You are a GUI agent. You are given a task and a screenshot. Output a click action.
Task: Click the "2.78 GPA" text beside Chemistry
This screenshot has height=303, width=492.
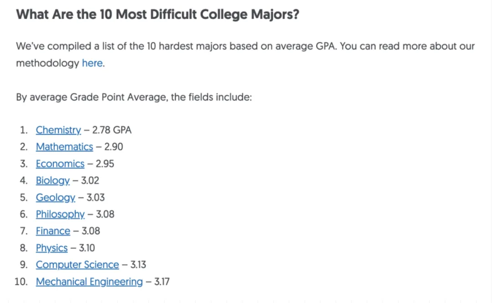(x=112, y=130)
